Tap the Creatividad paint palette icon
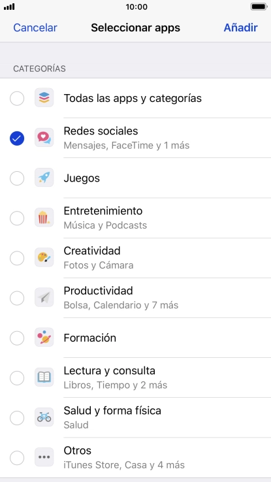 pyautogui.click(x=44, y=257)
